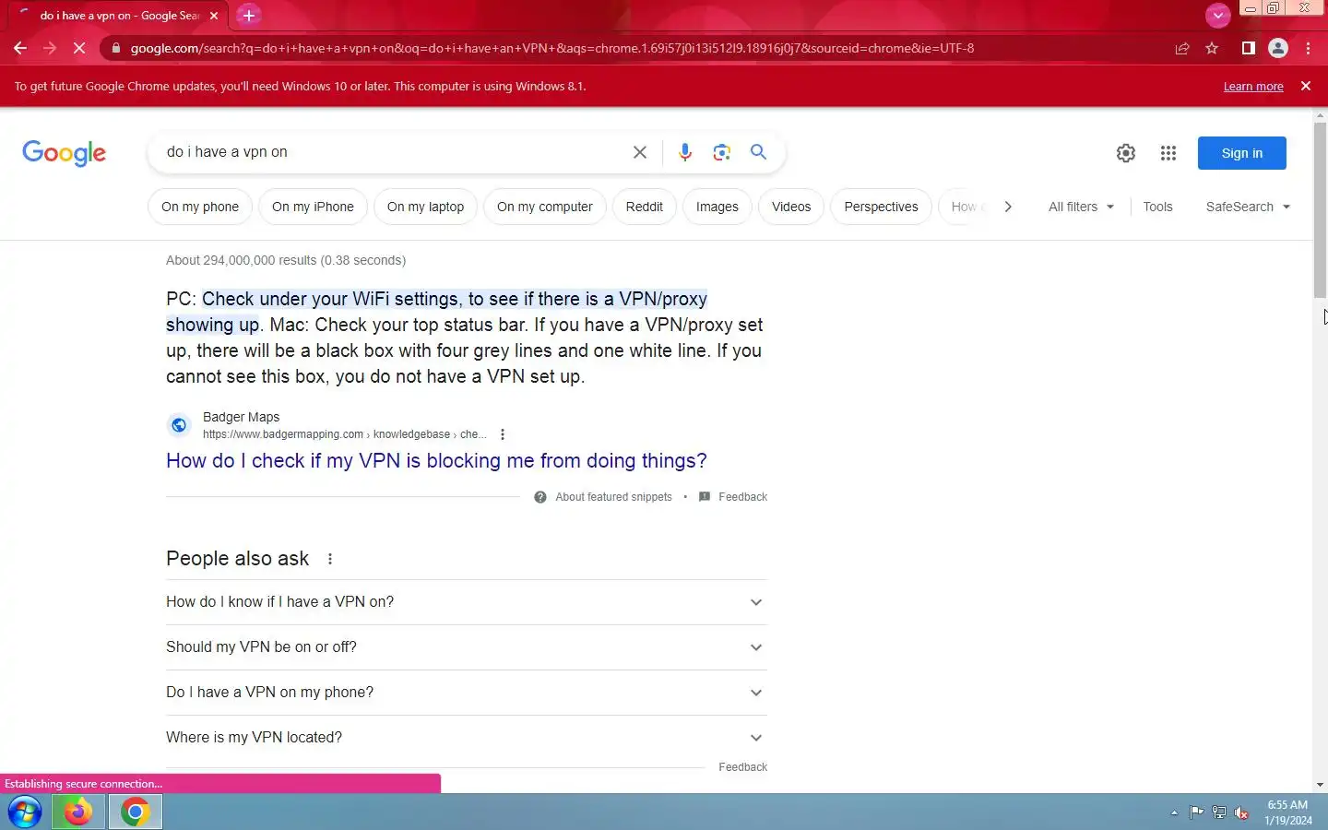This screenshot has width=1328, height=830.
Task: Open the search Tools
Action: [1157, 207]
